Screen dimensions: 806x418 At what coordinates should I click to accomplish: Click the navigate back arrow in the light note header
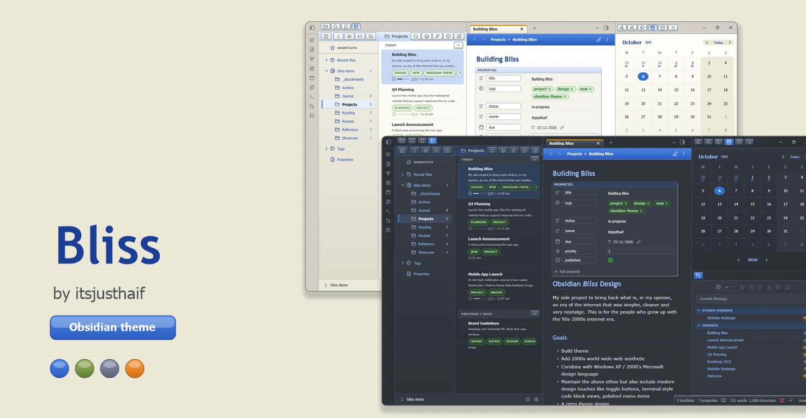pyautogui.click(x=474, y=40)
